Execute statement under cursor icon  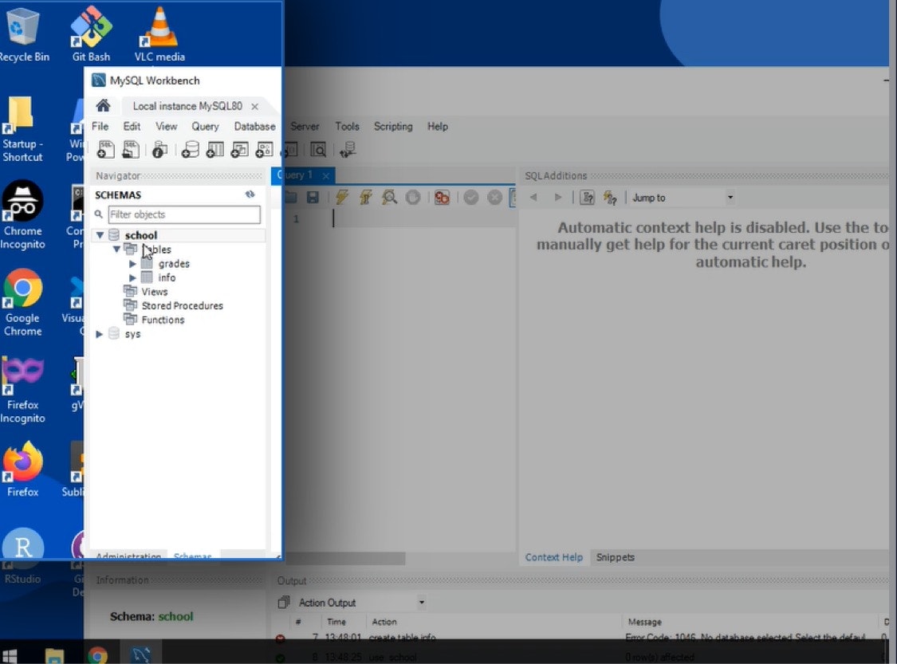(x=365, y=198)
